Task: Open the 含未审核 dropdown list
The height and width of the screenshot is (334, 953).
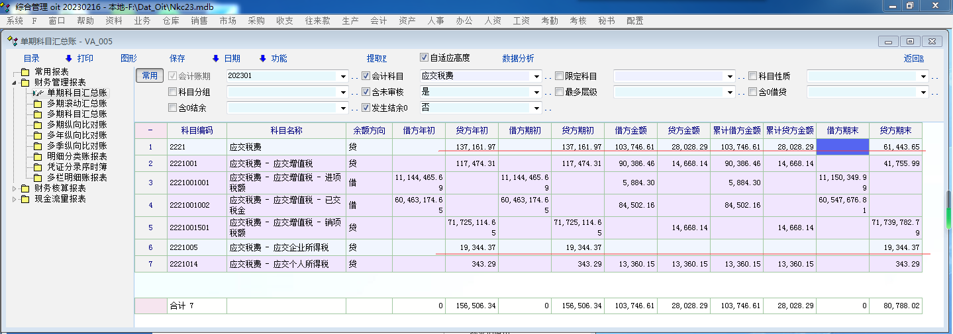Action: 536,92
